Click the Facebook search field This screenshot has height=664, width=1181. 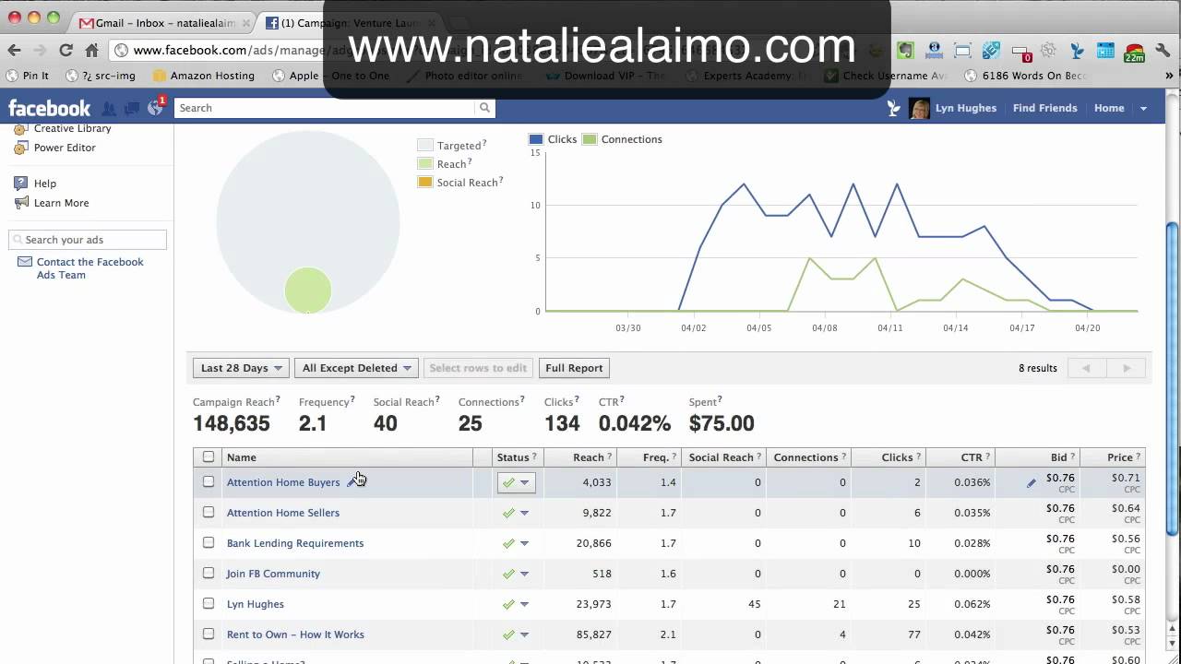click(x=325, y=108)
